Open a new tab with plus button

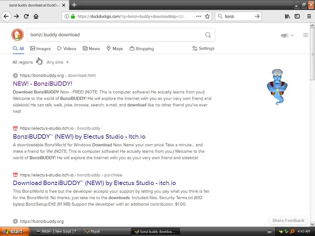tap(74, 5)
